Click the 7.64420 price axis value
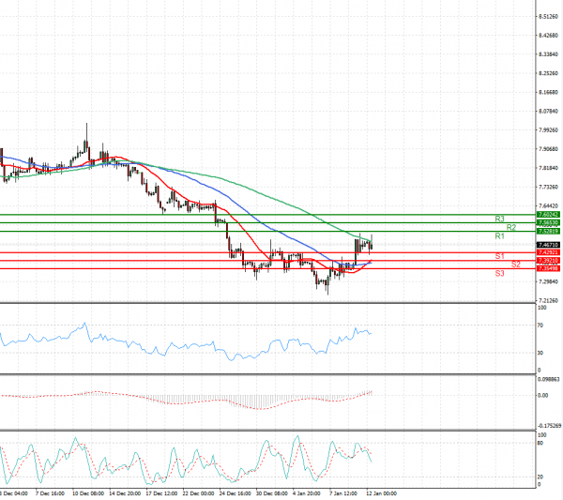 549,206
